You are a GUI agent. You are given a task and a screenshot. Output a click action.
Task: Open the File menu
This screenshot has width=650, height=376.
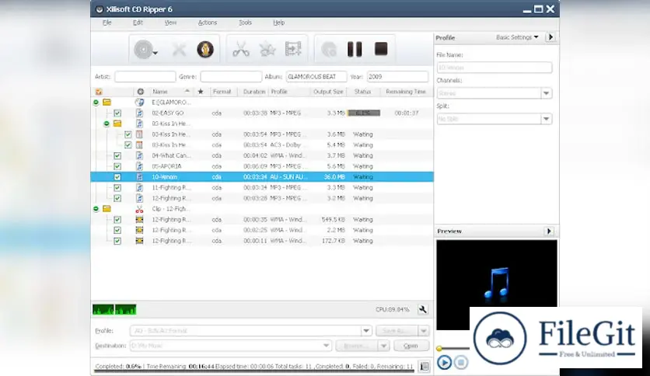tap(107, 23)
